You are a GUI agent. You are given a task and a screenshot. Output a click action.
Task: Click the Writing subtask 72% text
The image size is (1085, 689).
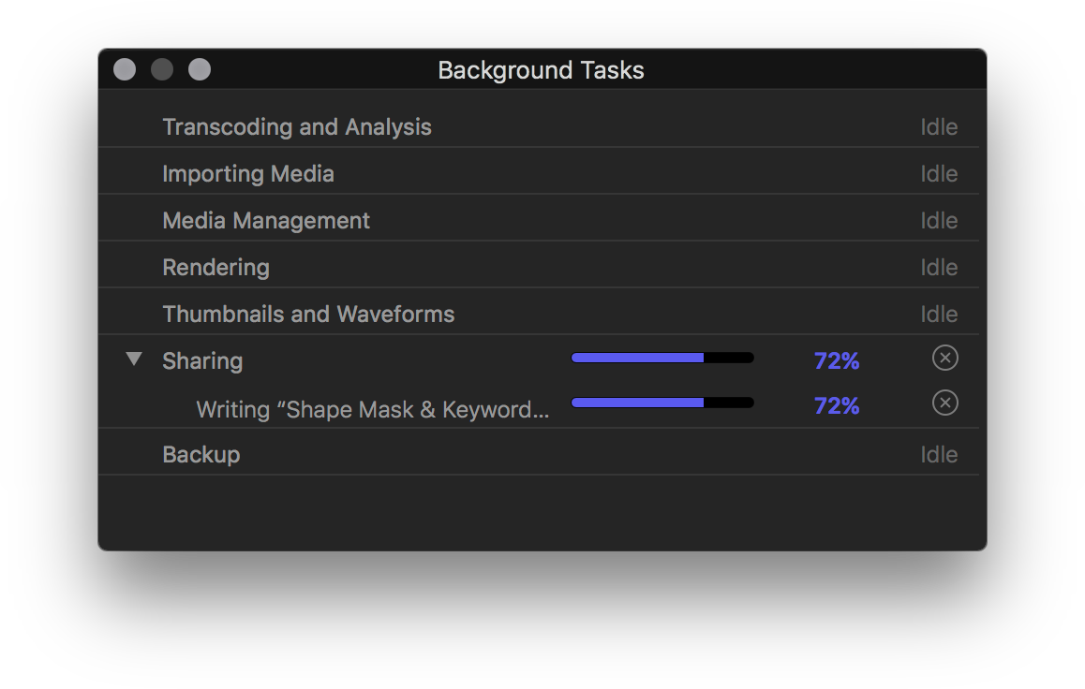(837, 405)
